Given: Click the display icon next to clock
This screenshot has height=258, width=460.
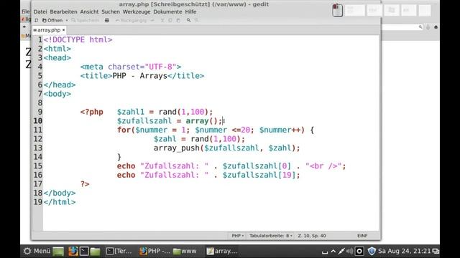Looking at the screenshot, I should click(x=436, y=252).
